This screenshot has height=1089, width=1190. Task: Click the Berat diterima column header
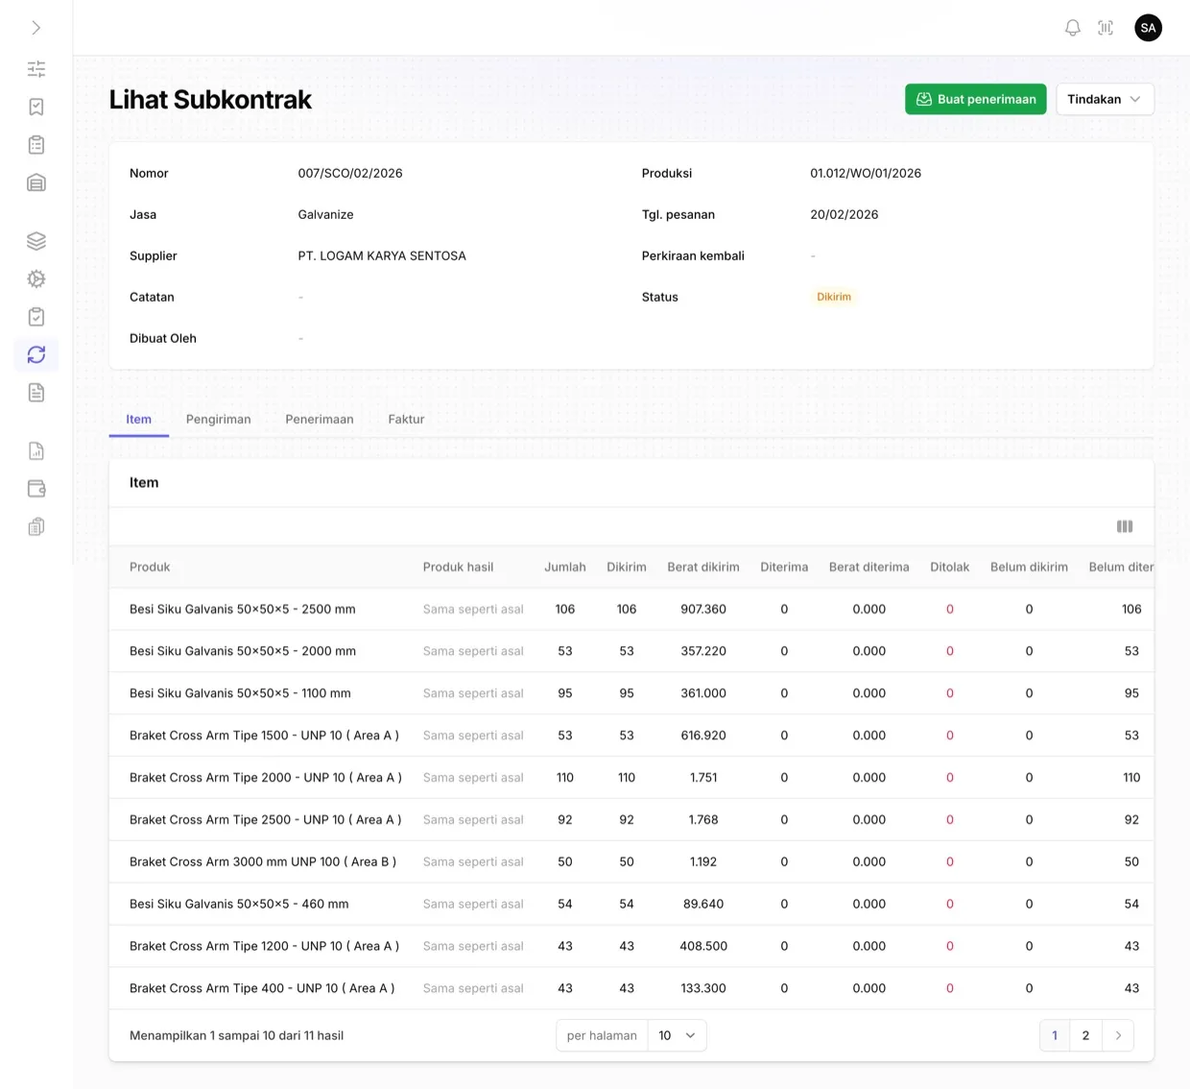869,567
